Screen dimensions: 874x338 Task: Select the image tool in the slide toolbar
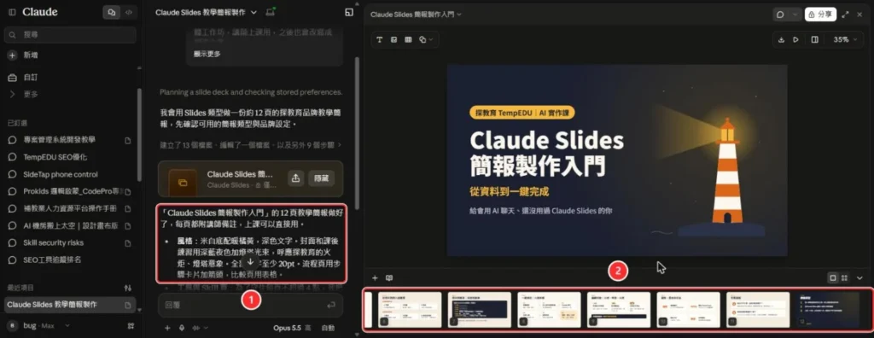coord(394,39)
